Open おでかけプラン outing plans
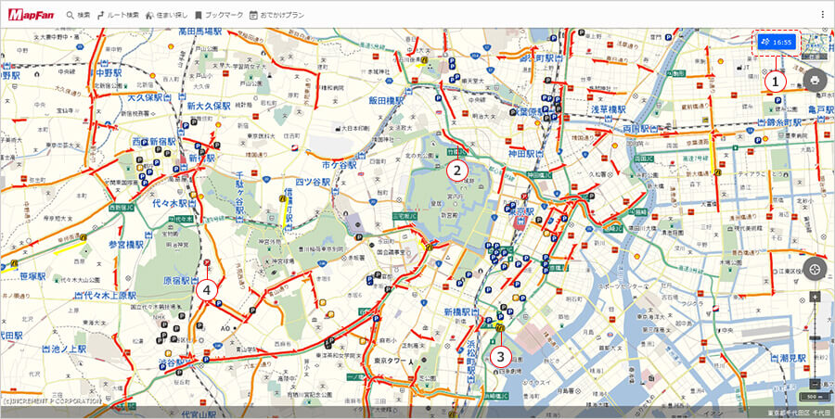This screenshot has width=835, height=419. pos(276,15)
